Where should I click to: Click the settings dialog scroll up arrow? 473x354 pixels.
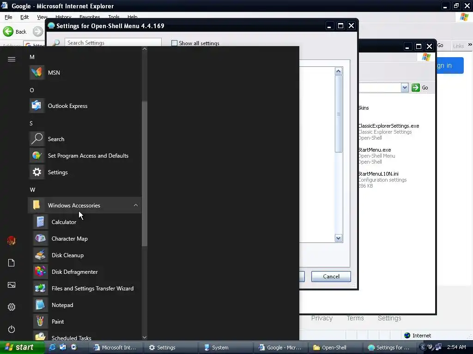tap(339, 71)
